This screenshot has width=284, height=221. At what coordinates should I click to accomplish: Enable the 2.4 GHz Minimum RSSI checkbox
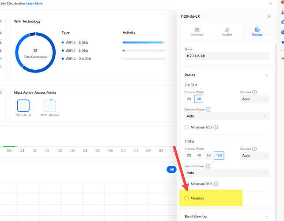tap(186, 127)
